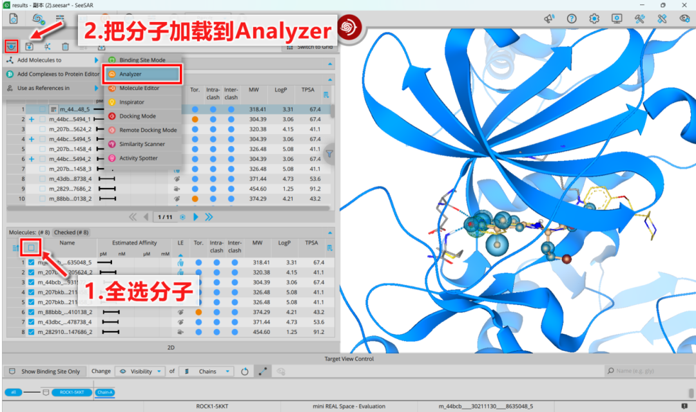Open the Add Molecules to submenu arrow
This screenshot has height=412, width=696.
pyautogui.click(x=96, y=61)
